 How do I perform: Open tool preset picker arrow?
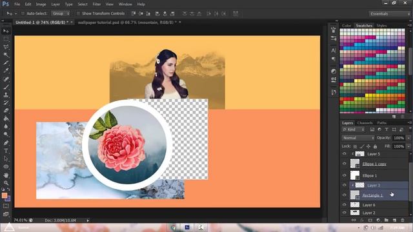point(15,14)
